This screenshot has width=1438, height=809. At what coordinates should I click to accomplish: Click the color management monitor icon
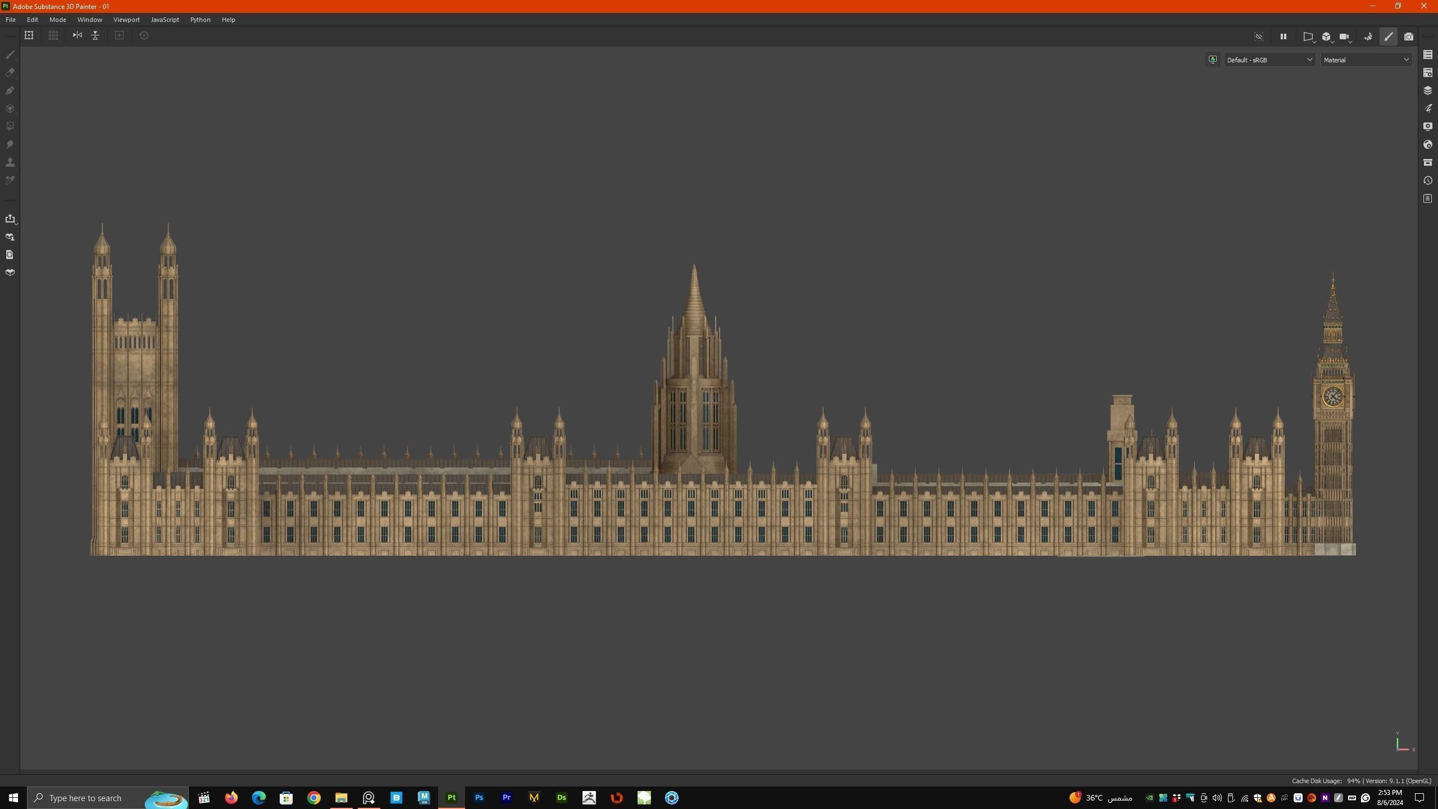pyautogui.click(x=1213, y=60)
